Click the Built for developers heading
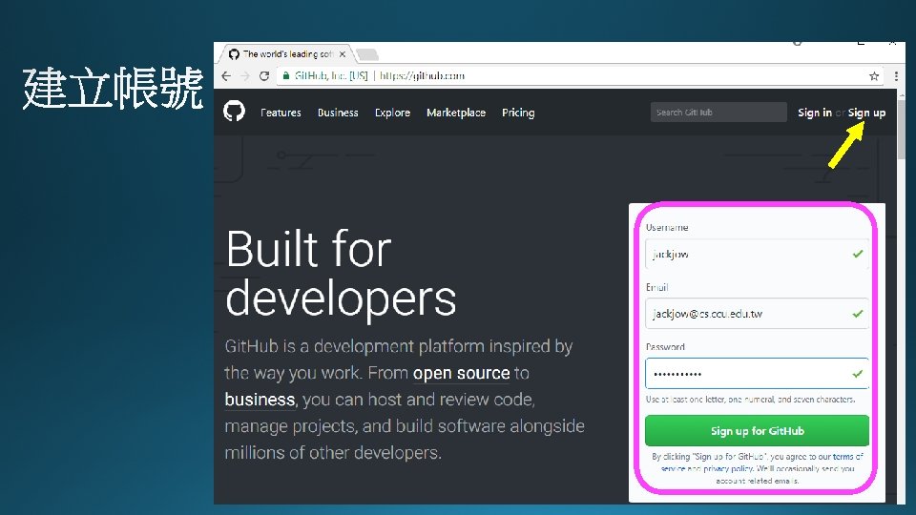Image resolution: width=916 pixels, height=515 pixels. pyautogui.click(x=341, y=274)
